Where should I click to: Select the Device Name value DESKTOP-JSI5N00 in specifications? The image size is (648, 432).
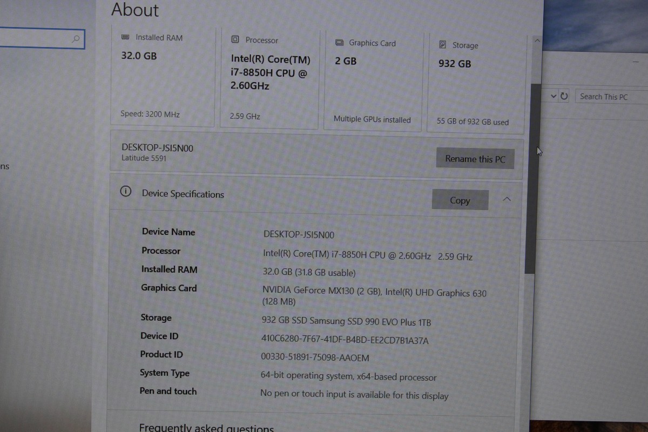click(x=299, y=234)
